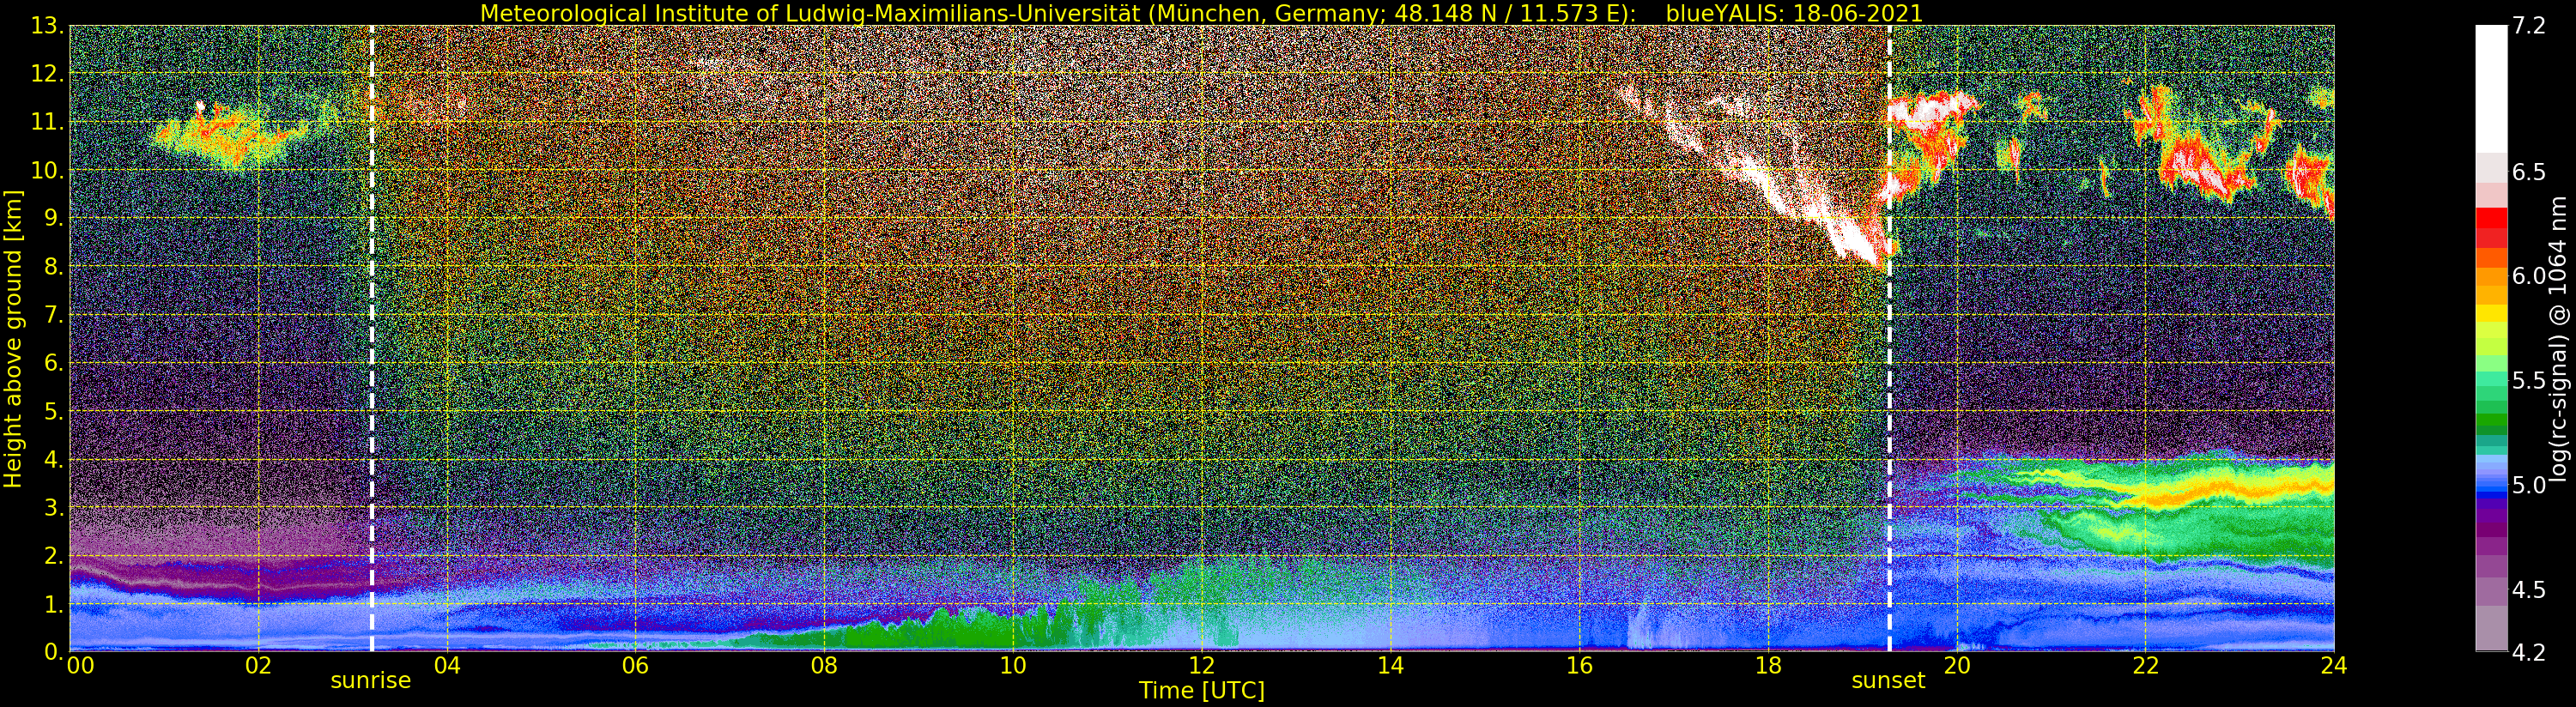Click the '06' time axis tick label

click(635, 665)
